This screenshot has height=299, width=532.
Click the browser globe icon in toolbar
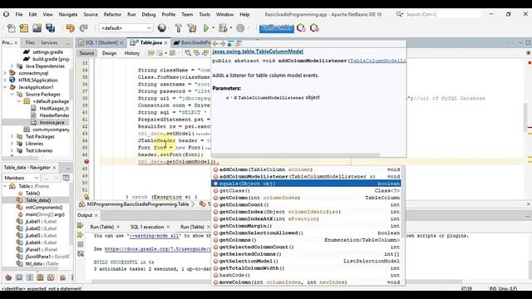(162, 28)
